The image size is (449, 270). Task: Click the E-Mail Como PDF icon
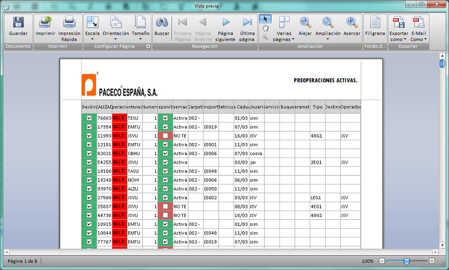coord(418,23)
